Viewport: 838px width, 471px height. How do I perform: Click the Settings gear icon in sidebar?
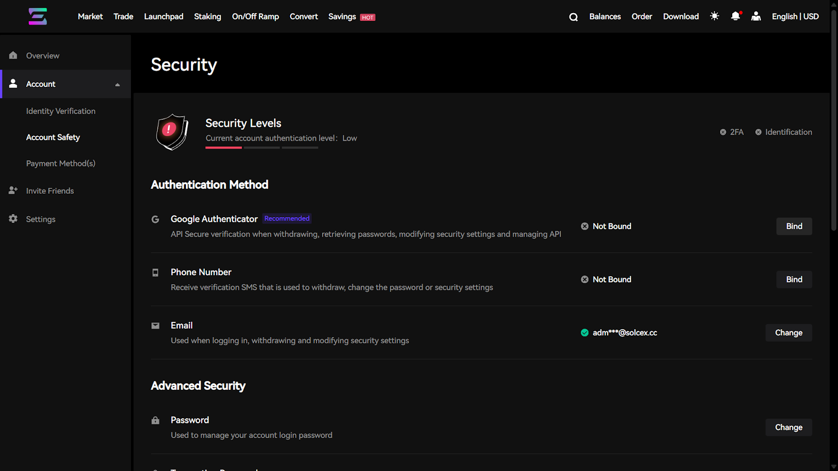pyautogui.click(x=13, y=219)
